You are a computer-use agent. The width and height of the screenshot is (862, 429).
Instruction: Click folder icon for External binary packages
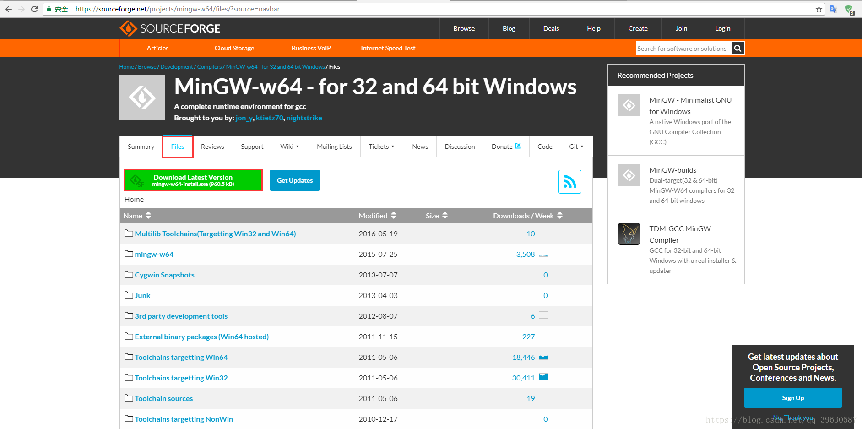point(129,337)
